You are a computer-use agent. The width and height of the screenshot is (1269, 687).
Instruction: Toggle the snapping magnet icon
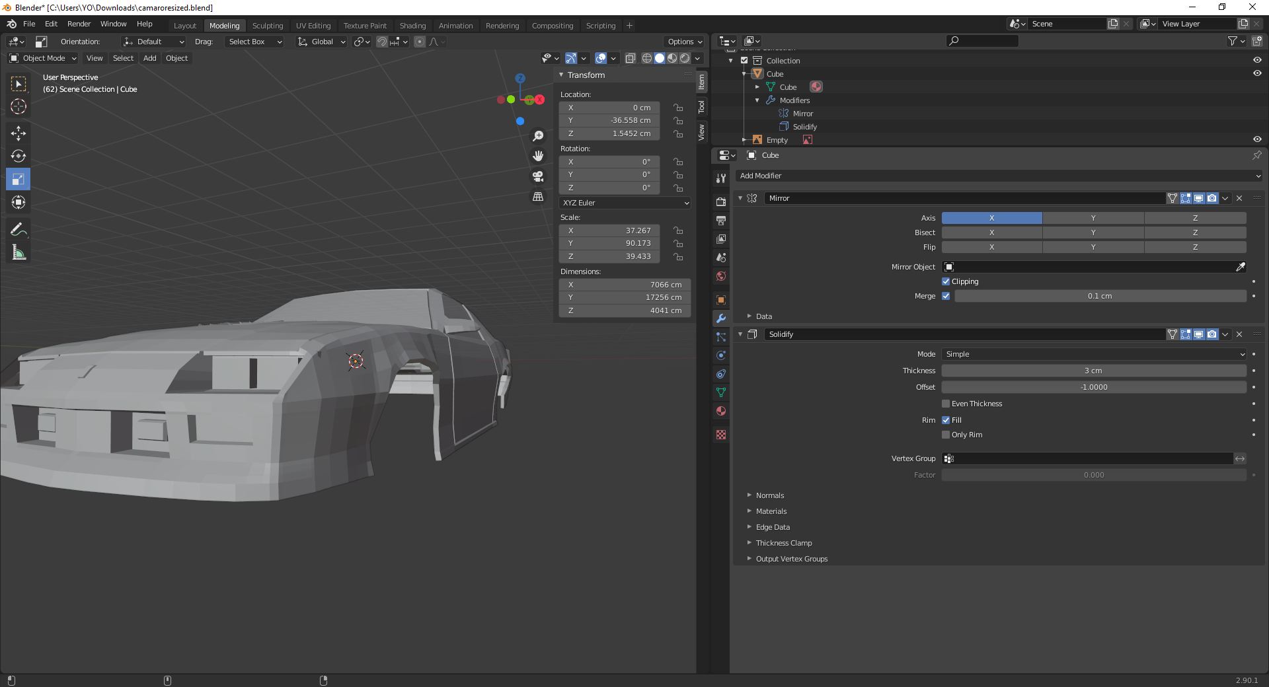[382, 42]
